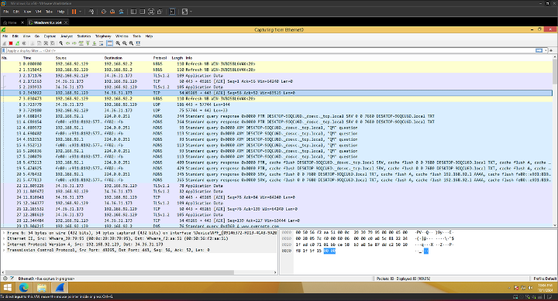Open Wireshark Telephony menu
Viewport: 558px width, 301px height.
pyautogui.click(x=103, y=36)
